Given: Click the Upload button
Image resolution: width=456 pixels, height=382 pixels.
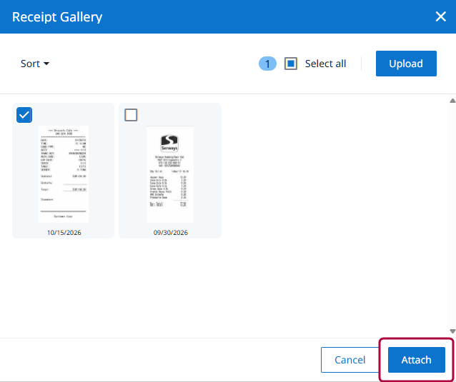Looking at the screenshot, I should click(406, 64).
